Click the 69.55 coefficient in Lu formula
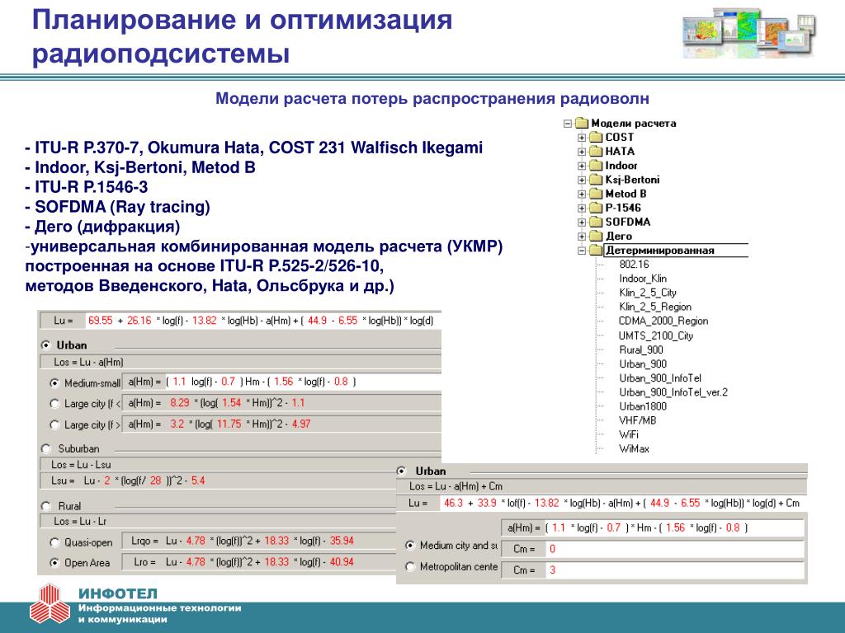845x633 pixels. [x=100, y=321]
